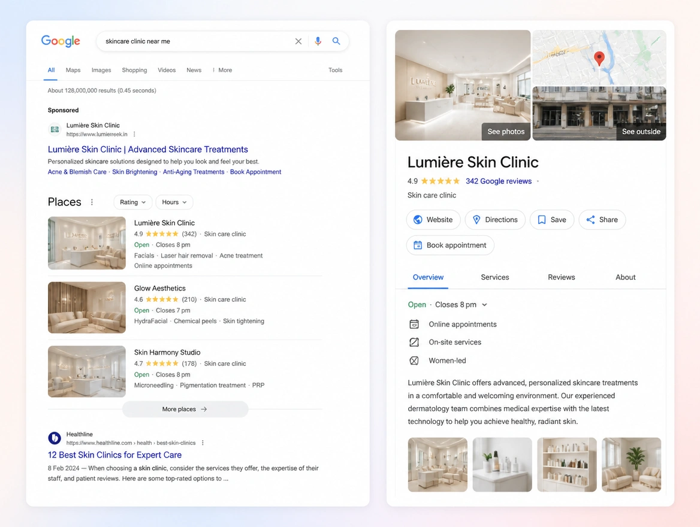This screenshot has width=700, height=527.
Task: Select the Overview tab in clinic panel
Action: (x=428, y=277)
